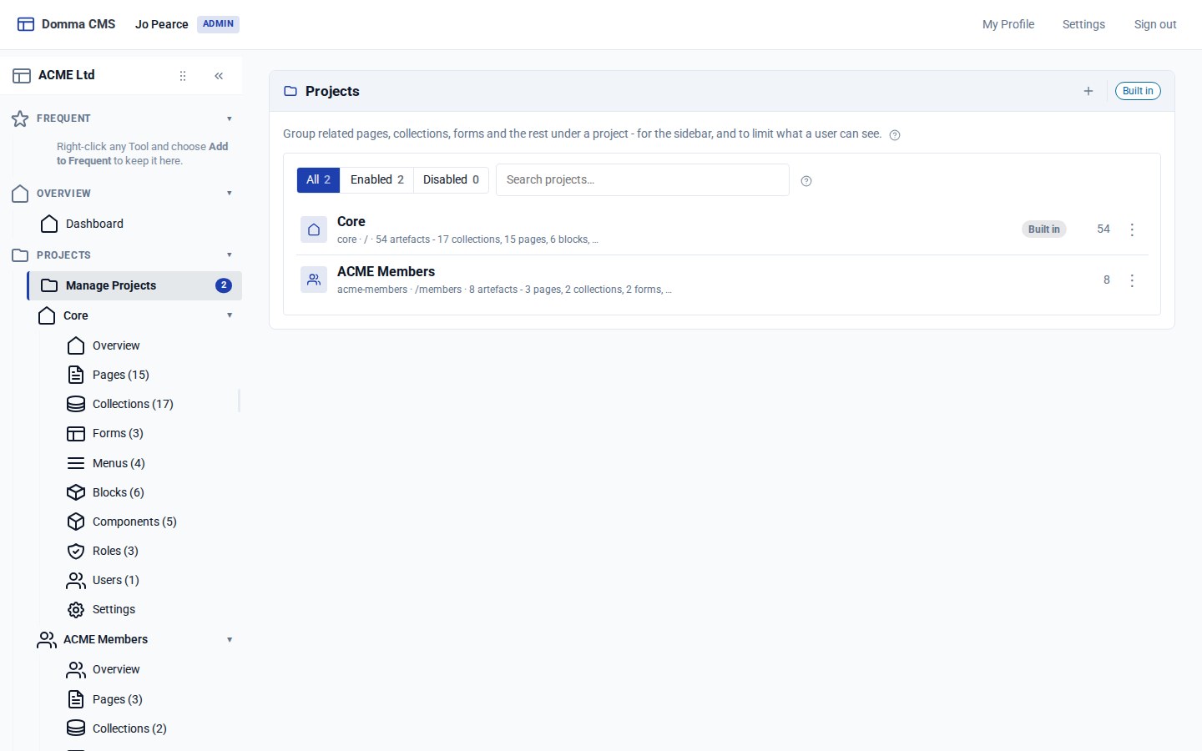The width and height of the screenshot is (1202, 751).
Task: Click the ADMIN badge next to Jo Pearce
Action: 218,24
